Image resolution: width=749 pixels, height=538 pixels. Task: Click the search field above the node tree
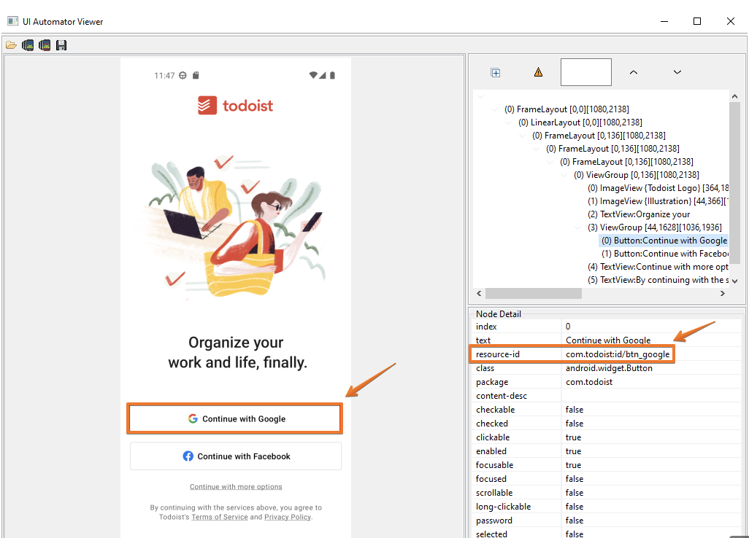click(x=585, y=72)
